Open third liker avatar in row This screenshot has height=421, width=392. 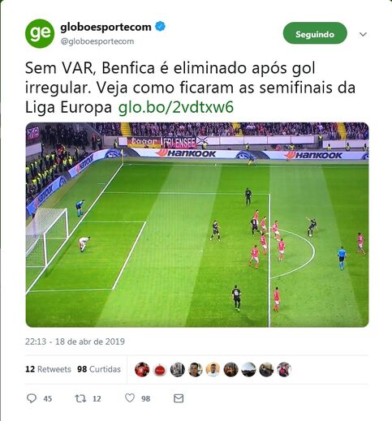pyautogui.click(x=178, y=370)
